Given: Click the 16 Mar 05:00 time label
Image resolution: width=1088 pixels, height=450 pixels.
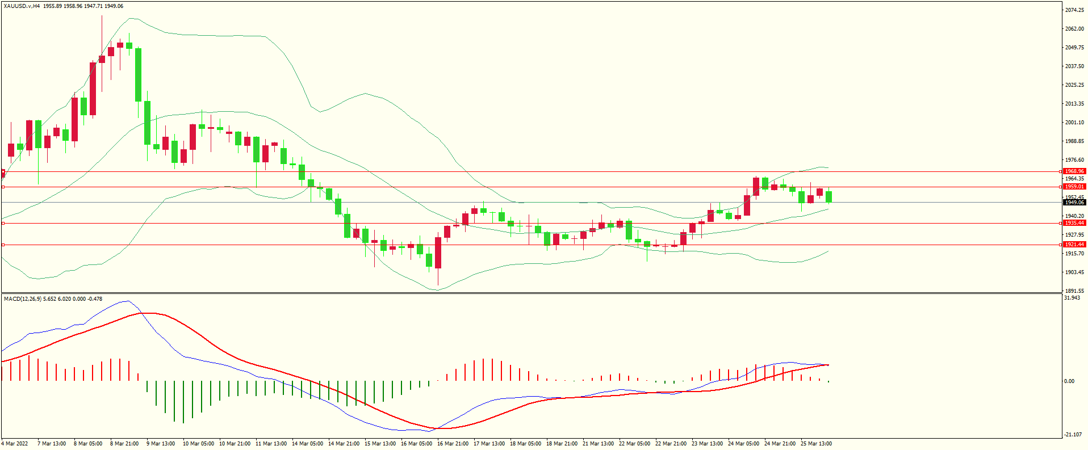Looking at the screenshot, I should pyautogui.click(x=416, y=444).
